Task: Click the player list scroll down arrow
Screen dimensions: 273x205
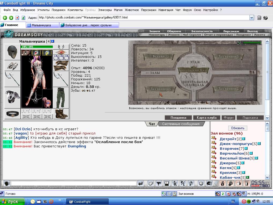Action: click(267, 177)
